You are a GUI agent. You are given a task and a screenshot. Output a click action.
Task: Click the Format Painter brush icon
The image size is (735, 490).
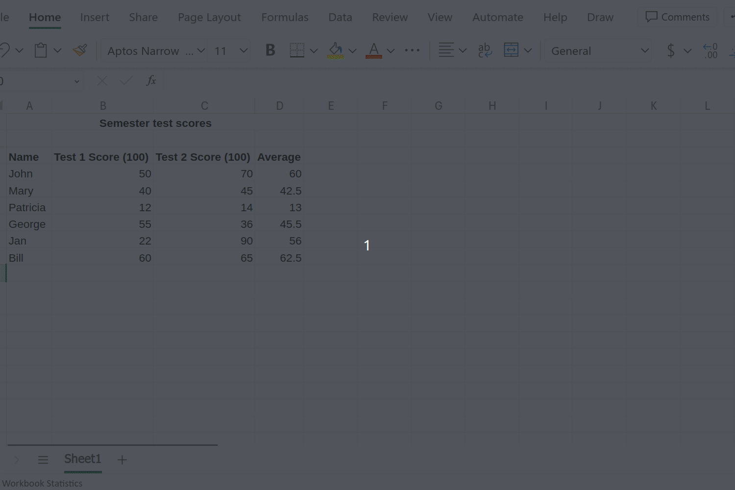(x=80, y=50)
